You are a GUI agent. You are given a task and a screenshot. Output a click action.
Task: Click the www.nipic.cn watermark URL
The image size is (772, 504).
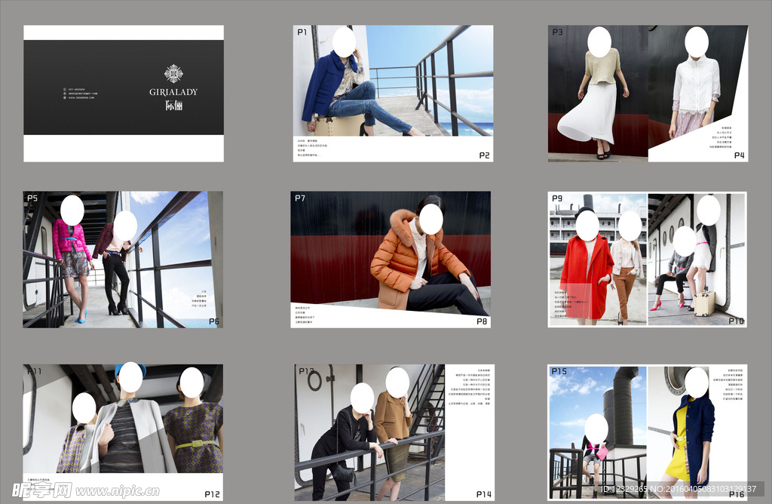(x=117, y=491)
